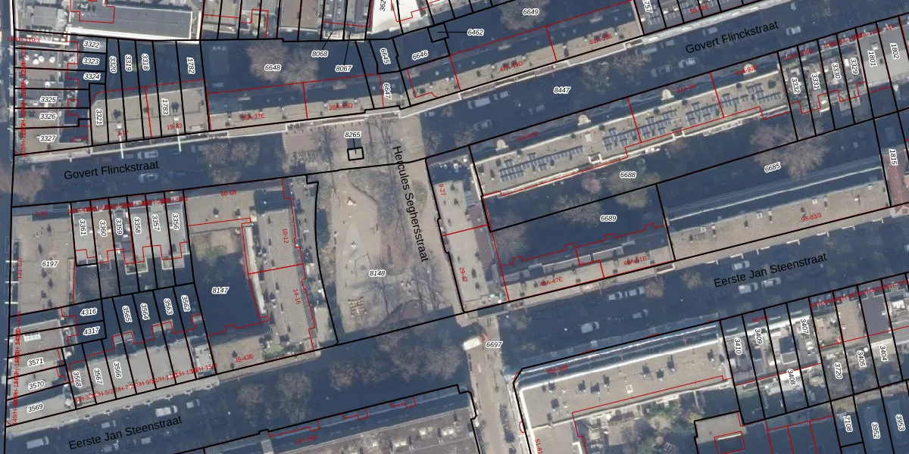Click the Hercules Seghersstraat street label
This screenshot has height=454, width=909.
411,204
